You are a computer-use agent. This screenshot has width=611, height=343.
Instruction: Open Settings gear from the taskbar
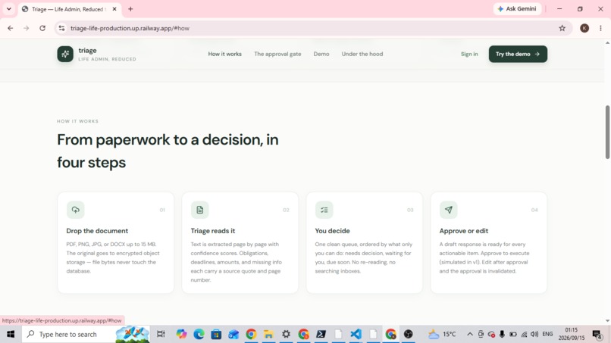coord(286,334)
